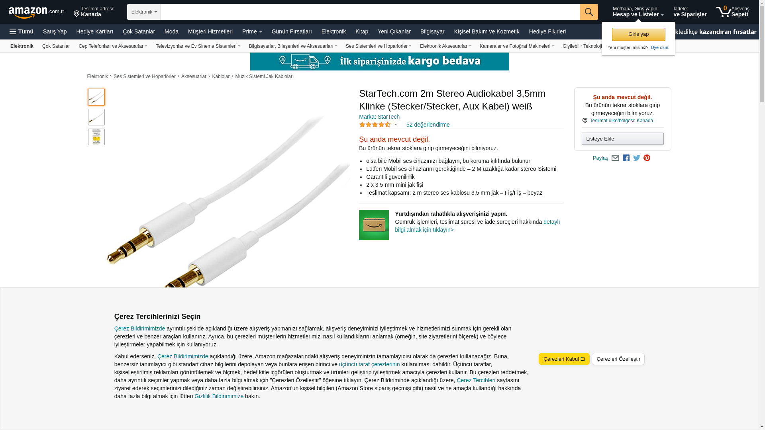Share product on Facebook icon
765x430 pixels.
point(626,158)
